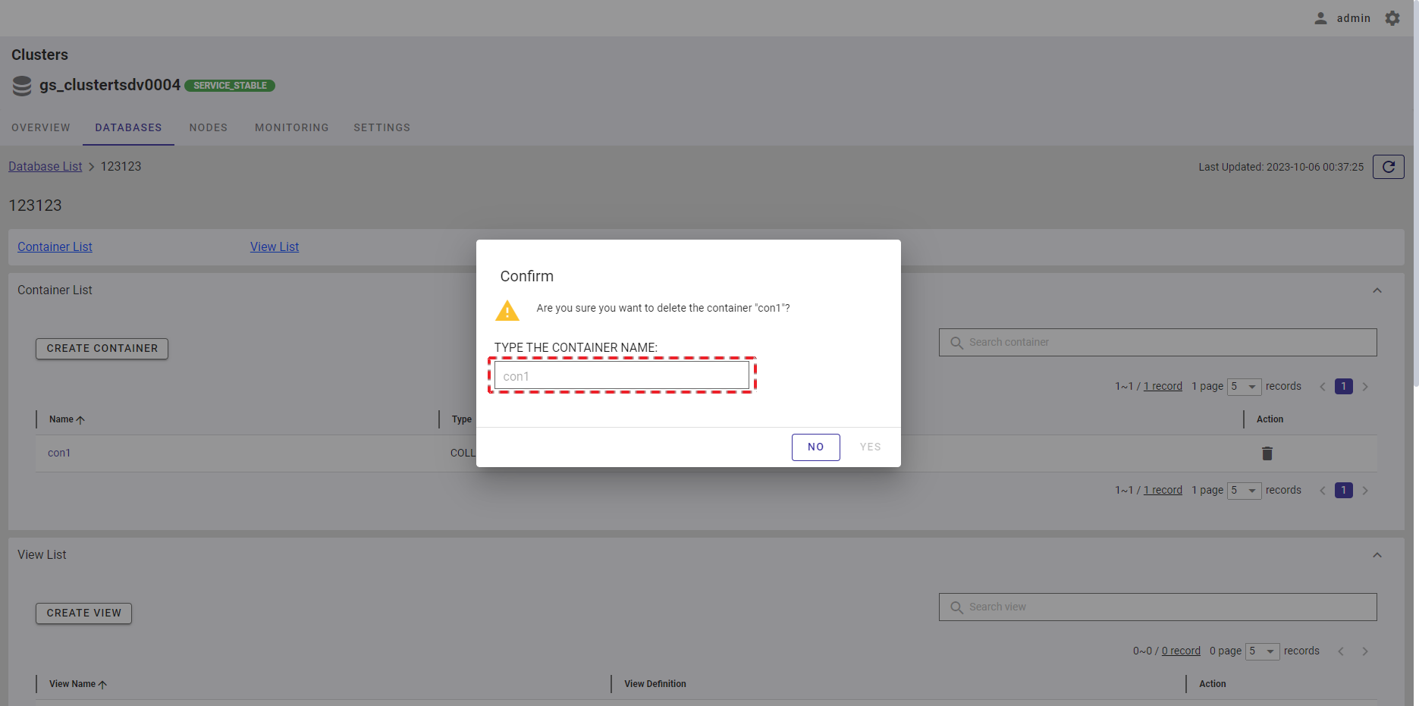Image resolution: width=1419 pixels, height=706 pixels.
Task: Click the trash icon for con1
Action: click(x=1267, y=453)
